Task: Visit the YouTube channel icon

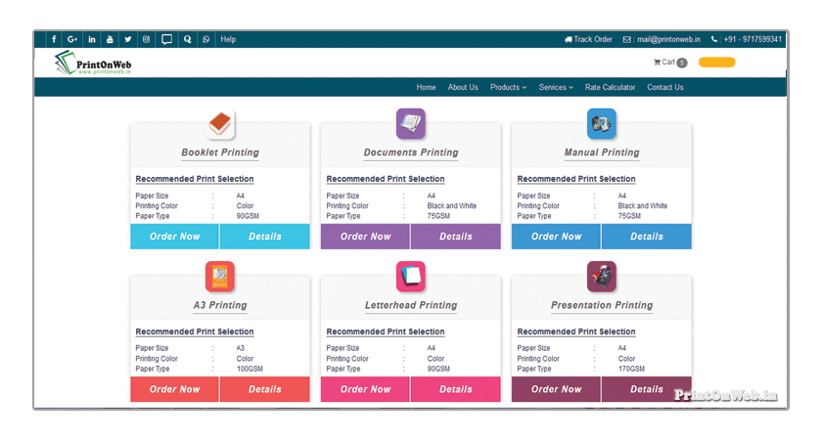Action: (110, 40)
